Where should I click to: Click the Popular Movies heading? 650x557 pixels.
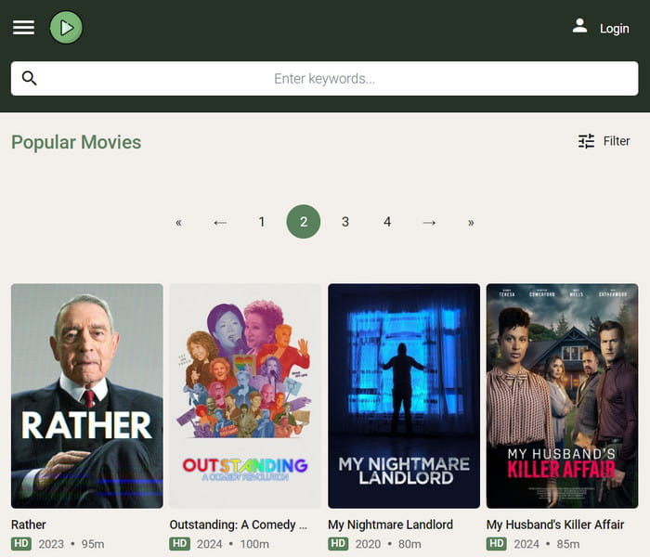[76, 142]
